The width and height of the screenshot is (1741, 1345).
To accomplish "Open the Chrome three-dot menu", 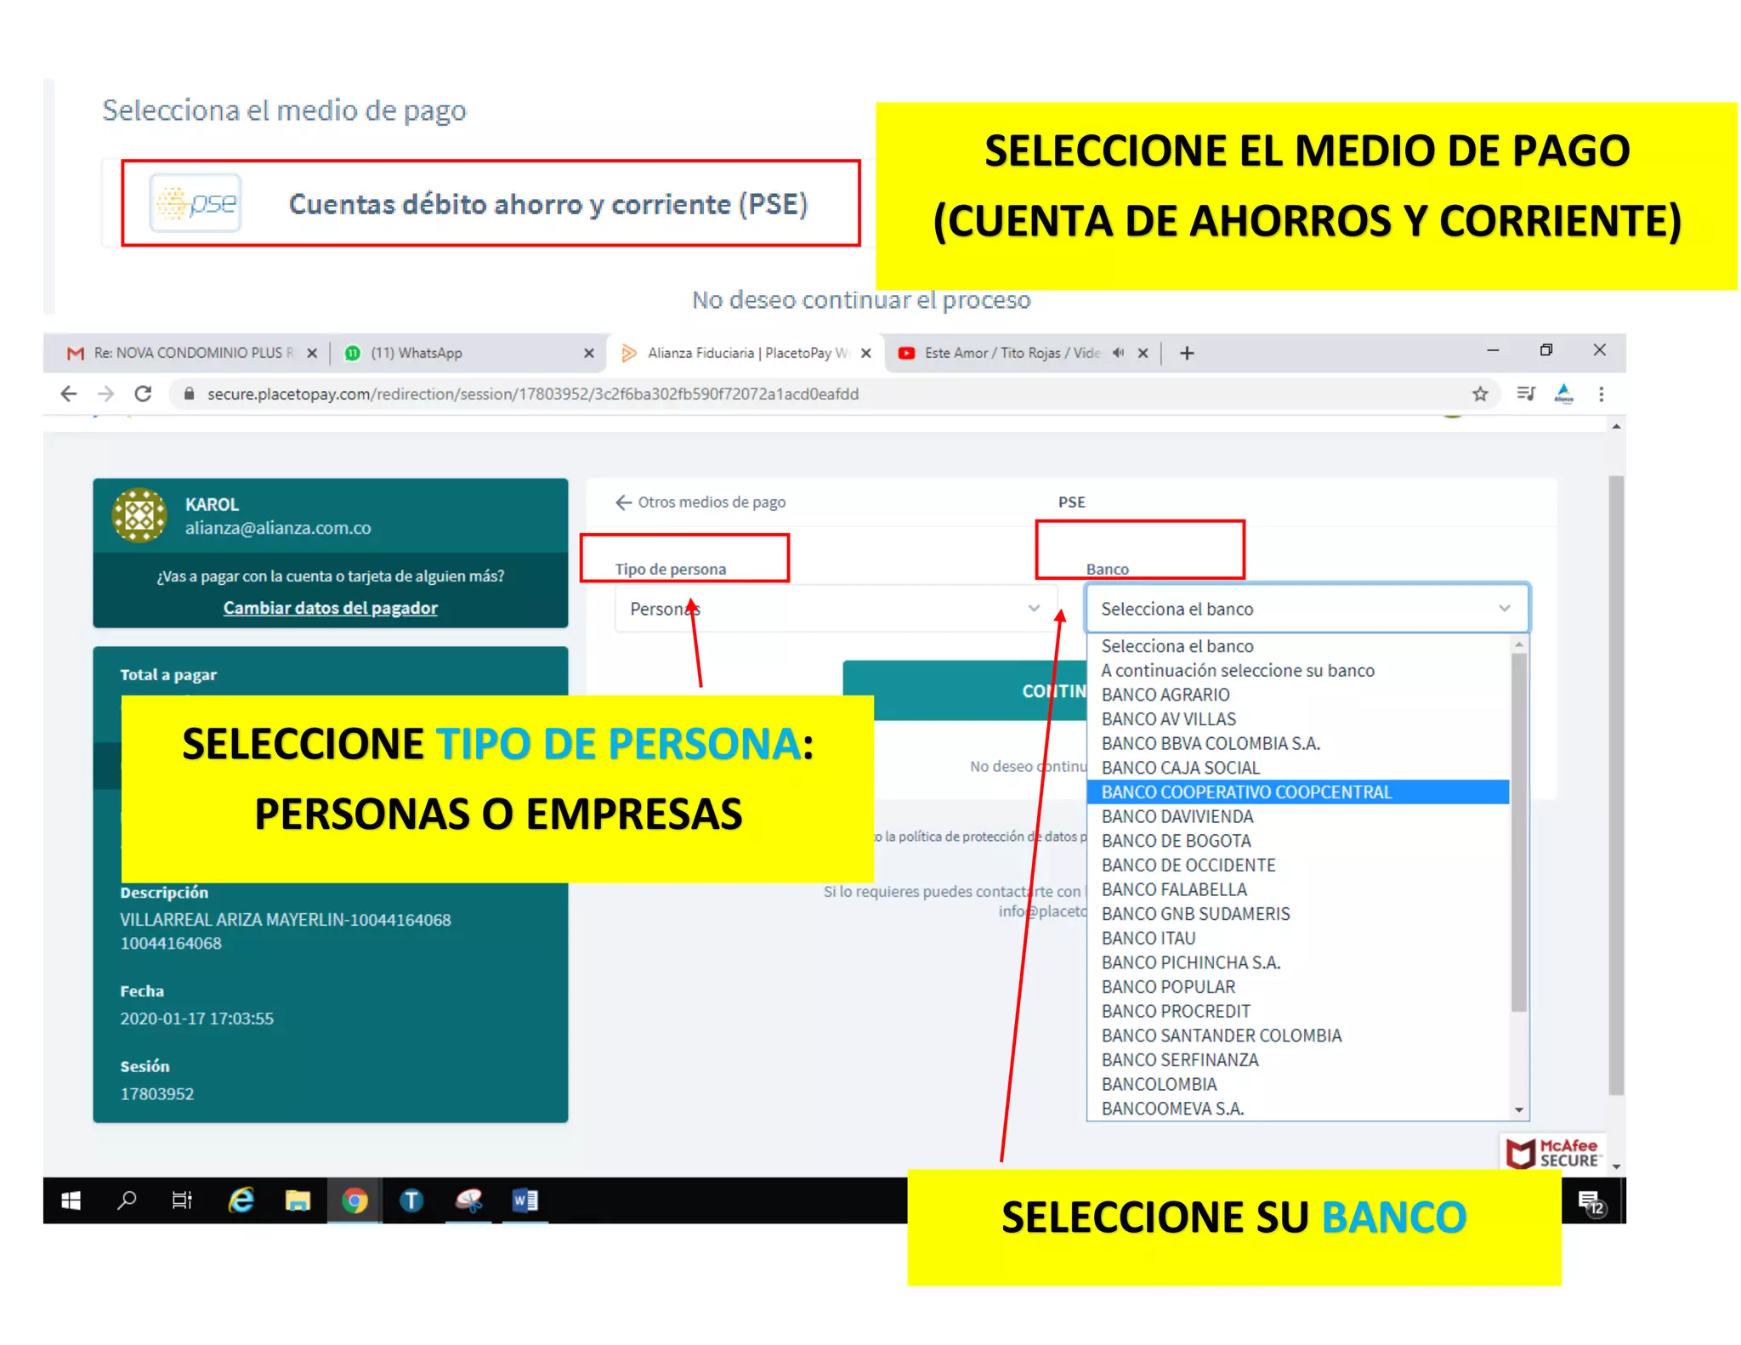I will click(x=1601, y=394).
